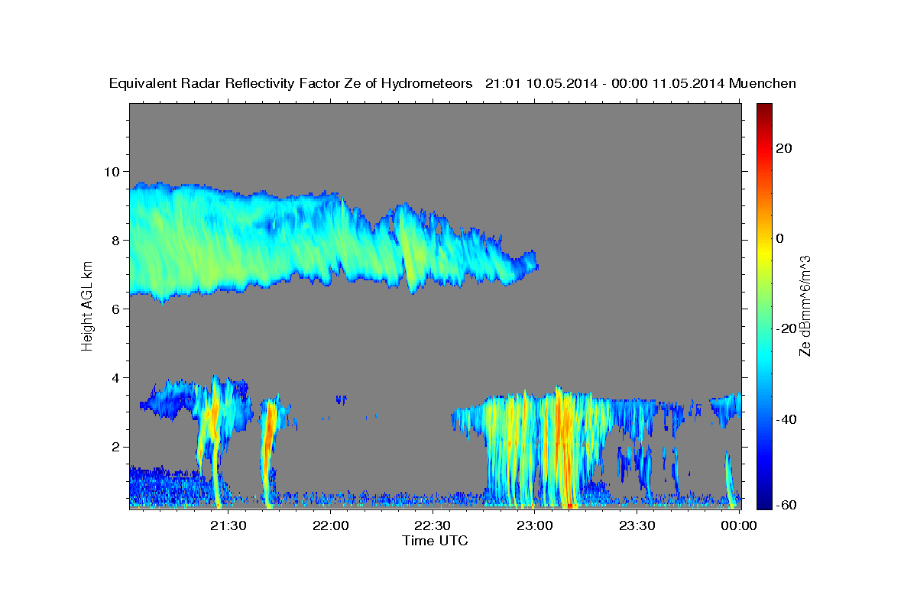917x611 pixels.
Task: Click the station name 'Muenchen' in title
Action: click(763, 83)
